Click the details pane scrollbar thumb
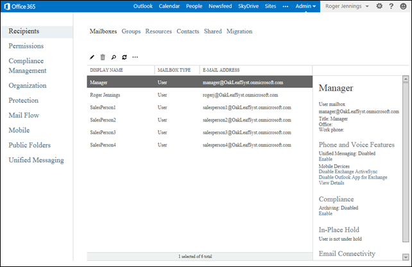The image size is (412, 267). point(406,162)
